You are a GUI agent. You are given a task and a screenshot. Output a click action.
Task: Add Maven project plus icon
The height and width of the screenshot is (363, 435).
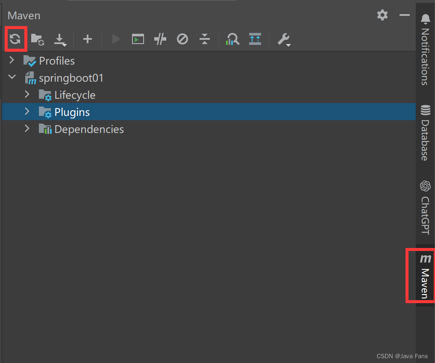click(88, 39)
